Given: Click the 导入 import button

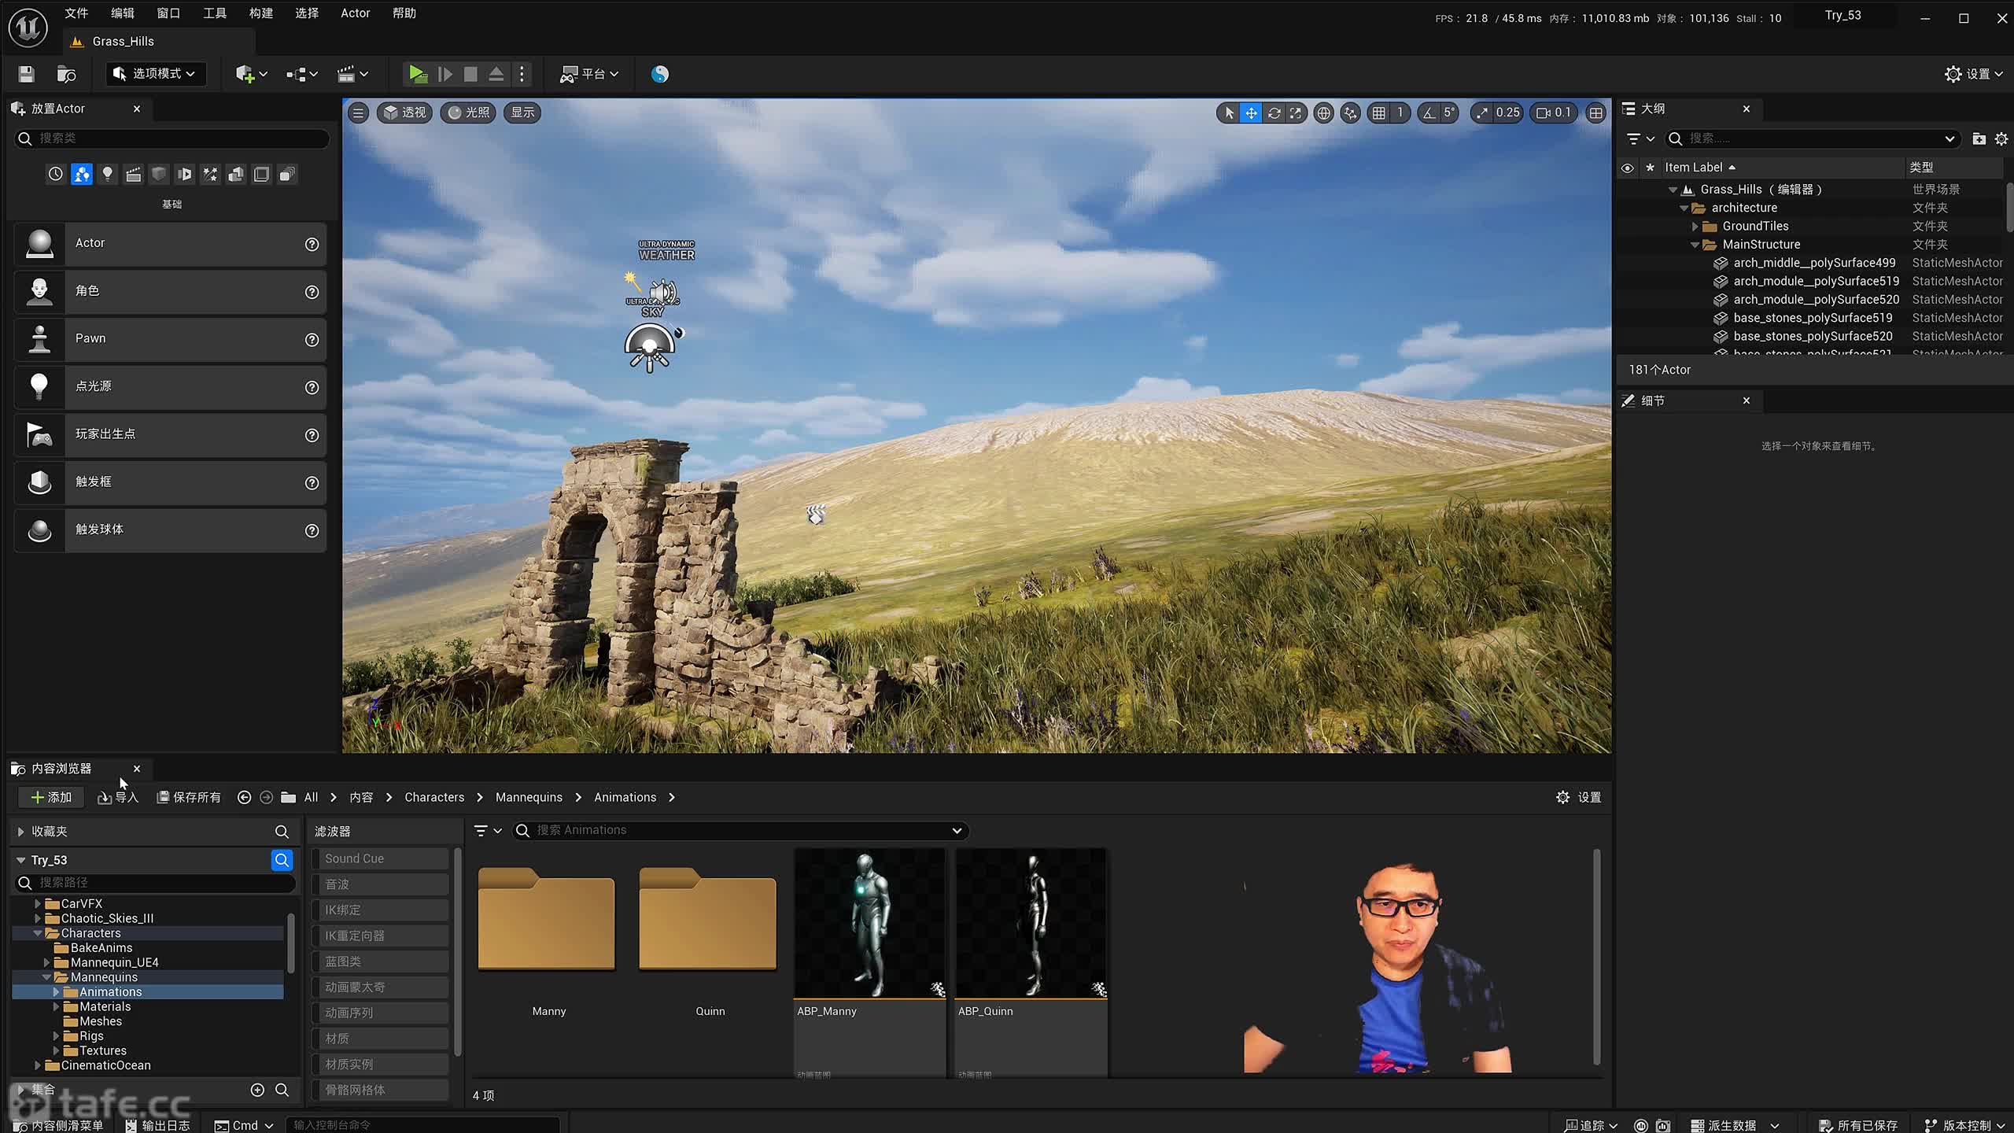Looking at the screenshot, I should coord(118,797).
